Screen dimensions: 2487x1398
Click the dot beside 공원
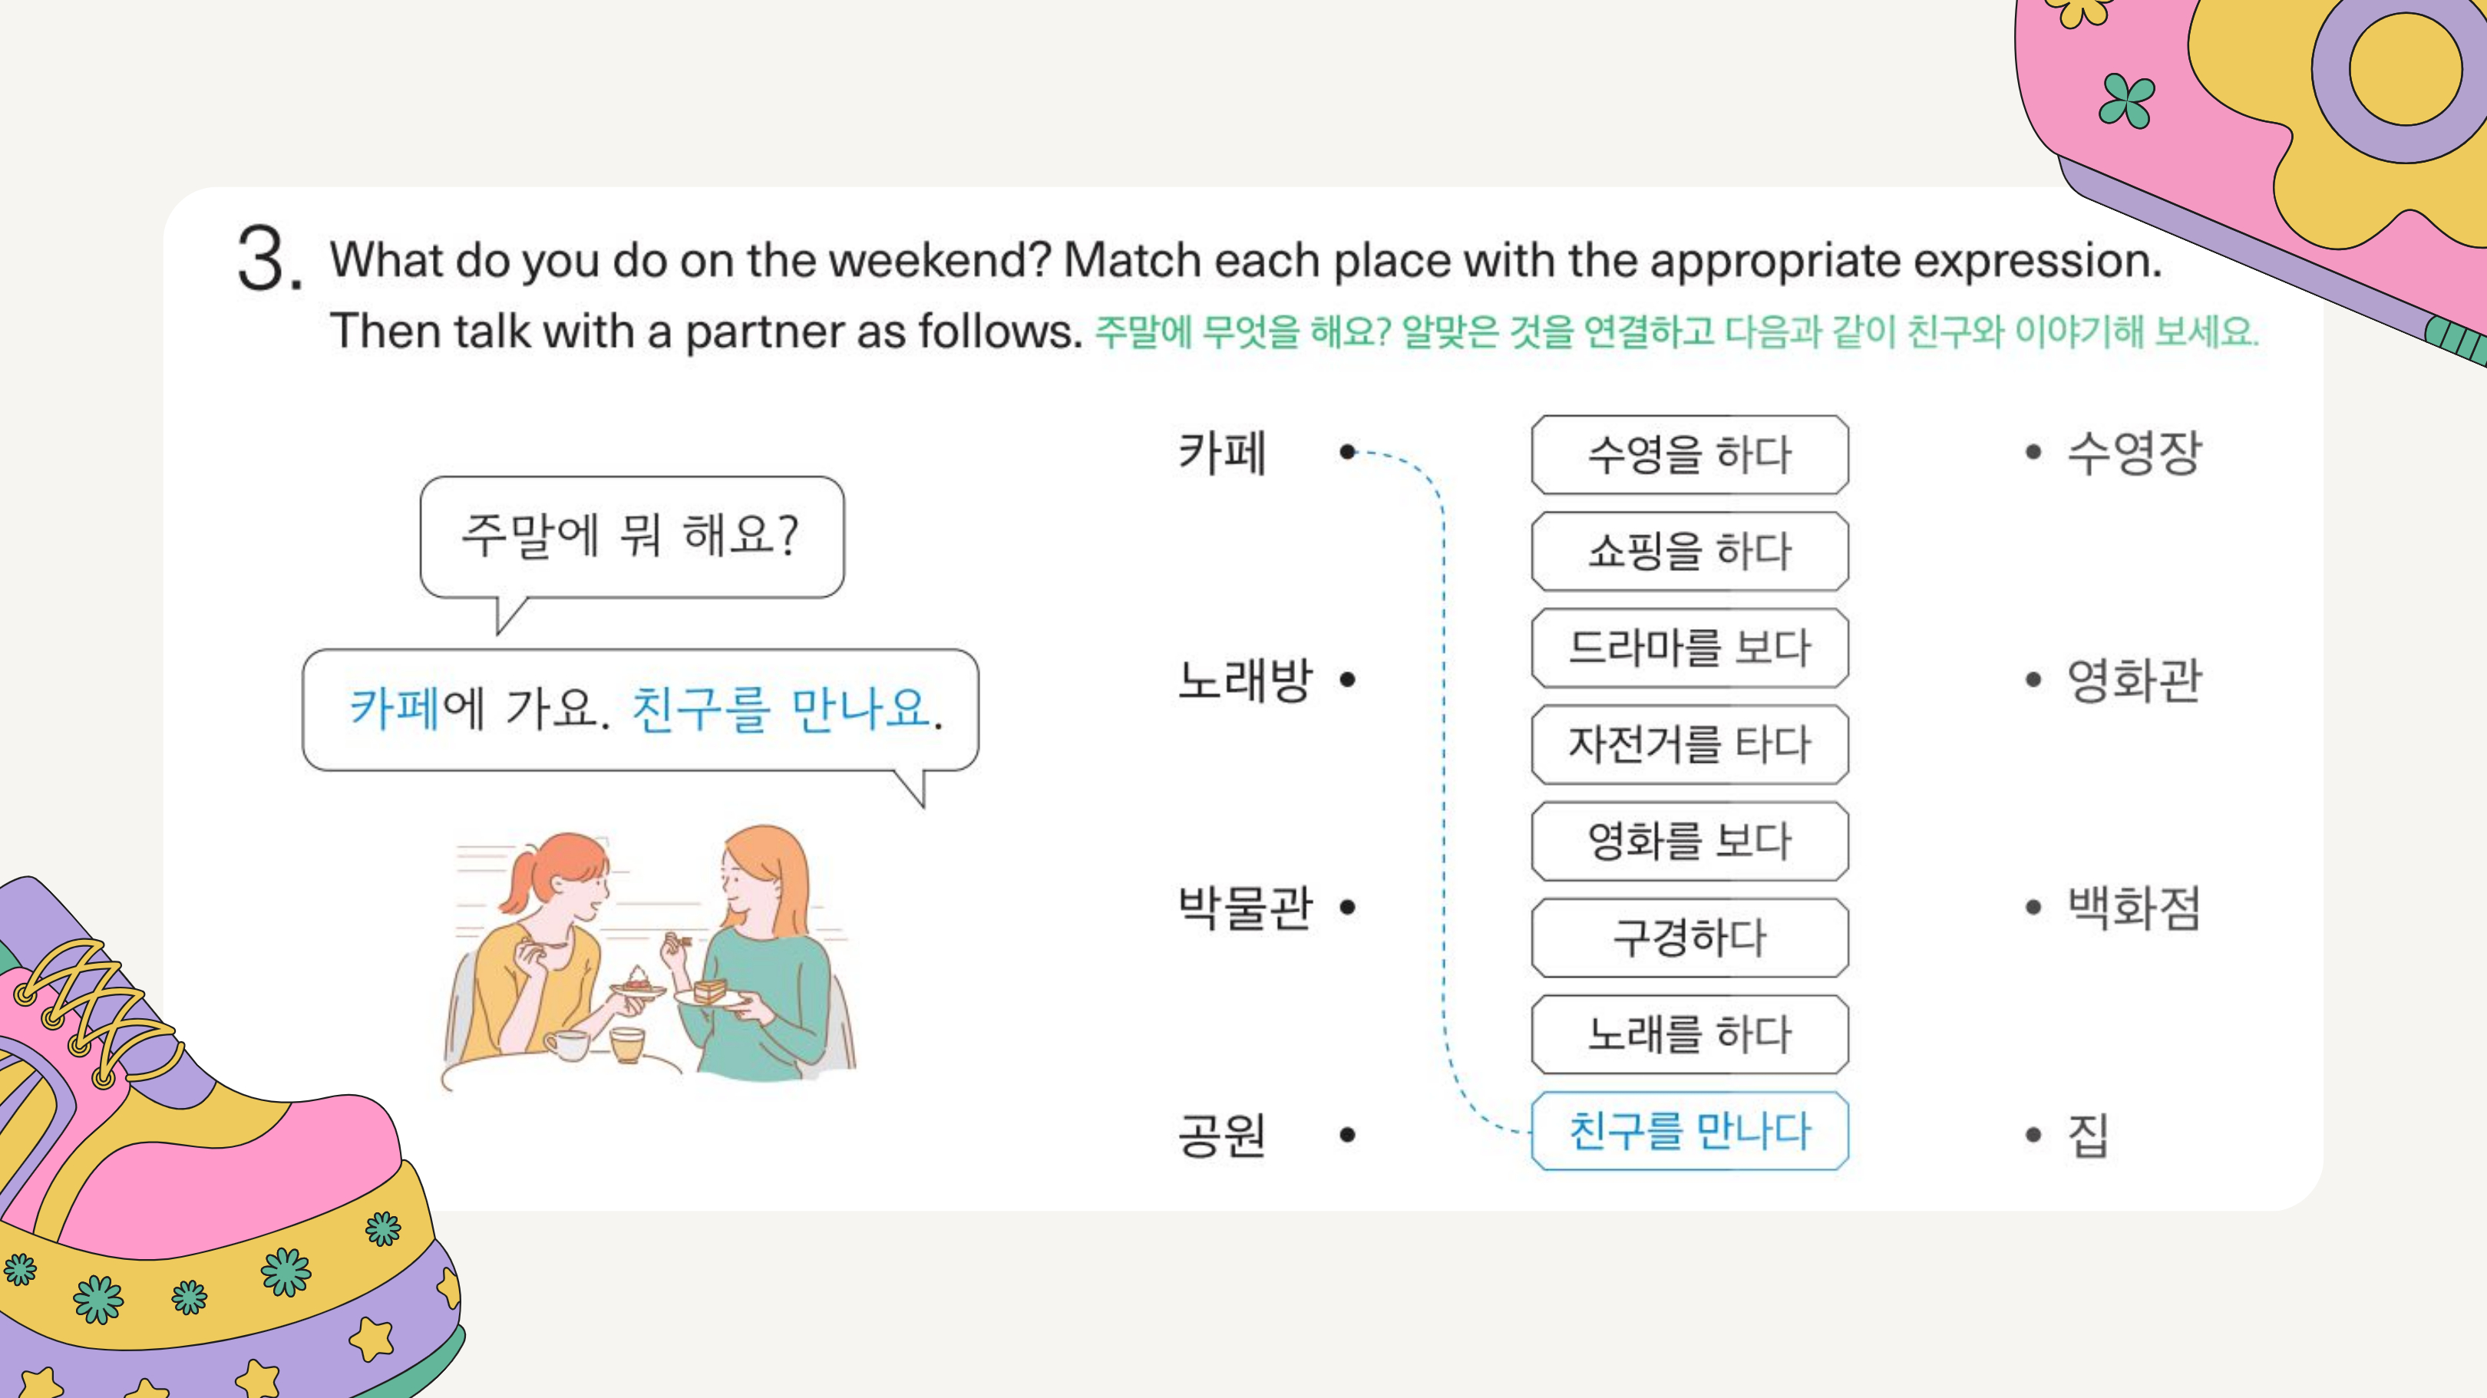coord(1348,1135)
